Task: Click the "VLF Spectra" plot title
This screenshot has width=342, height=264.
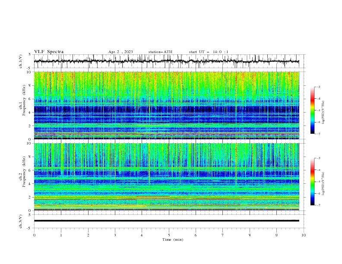Action: [49, 52]
